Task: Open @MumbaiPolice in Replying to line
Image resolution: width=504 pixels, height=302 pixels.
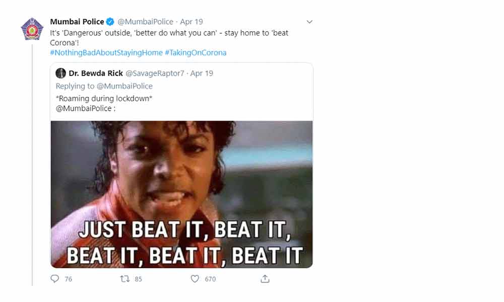Action: pyautogui.click(x=124, y=86)
